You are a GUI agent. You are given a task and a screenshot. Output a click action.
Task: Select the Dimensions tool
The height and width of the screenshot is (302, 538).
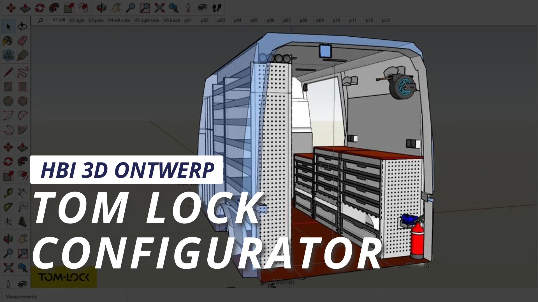pyautogui.click(x=22, y=192)
